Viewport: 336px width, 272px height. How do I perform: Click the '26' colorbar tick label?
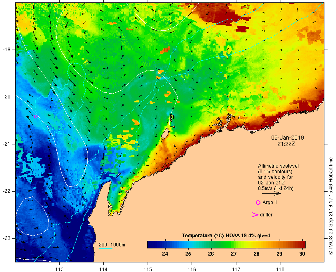pyautogui.click(x=211, y=254)
